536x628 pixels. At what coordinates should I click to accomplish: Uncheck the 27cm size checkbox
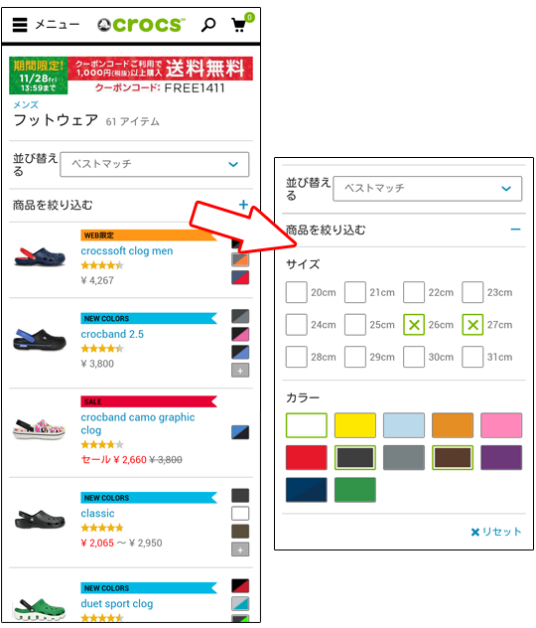tap(472, 324)
